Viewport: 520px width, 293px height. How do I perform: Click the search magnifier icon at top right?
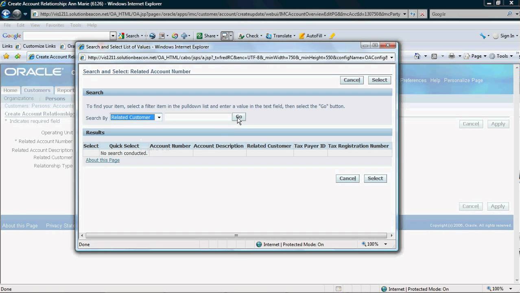click(x=510, y=14)
